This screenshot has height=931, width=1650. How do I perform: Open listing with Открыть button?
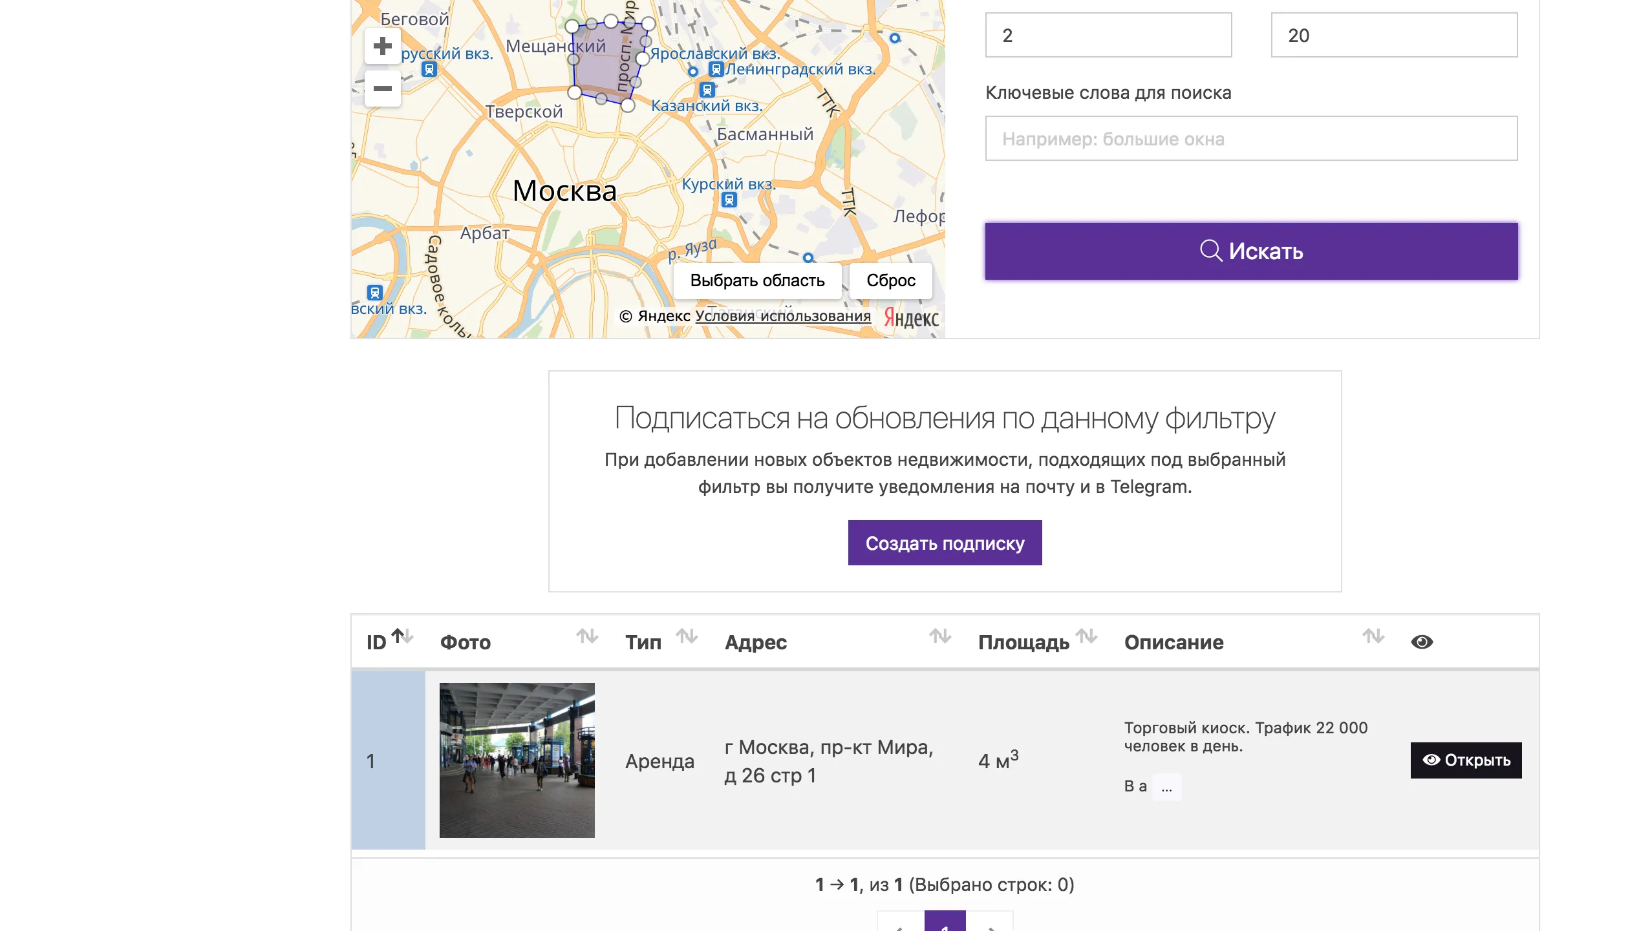[1466, 760]
